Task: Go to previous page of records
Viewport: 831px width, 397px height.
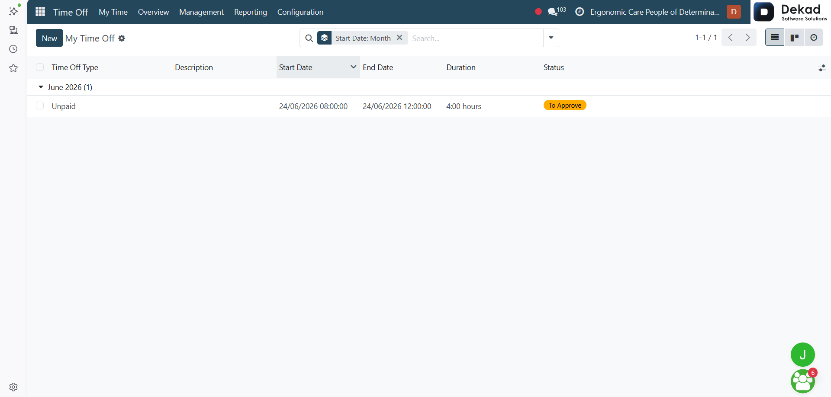Action: coord(730,38)
